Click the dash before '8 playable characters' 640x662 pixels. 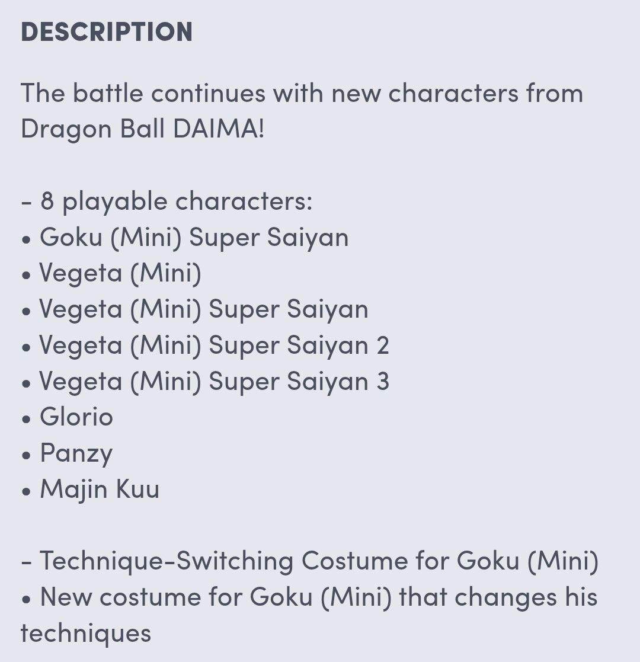(26, 203)
